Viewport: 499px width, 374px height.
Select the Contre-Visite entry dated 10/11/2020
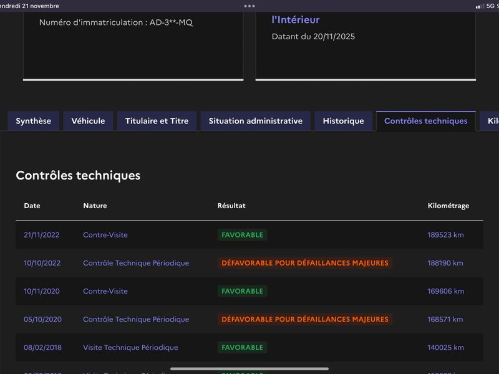[x=105, y=291]
